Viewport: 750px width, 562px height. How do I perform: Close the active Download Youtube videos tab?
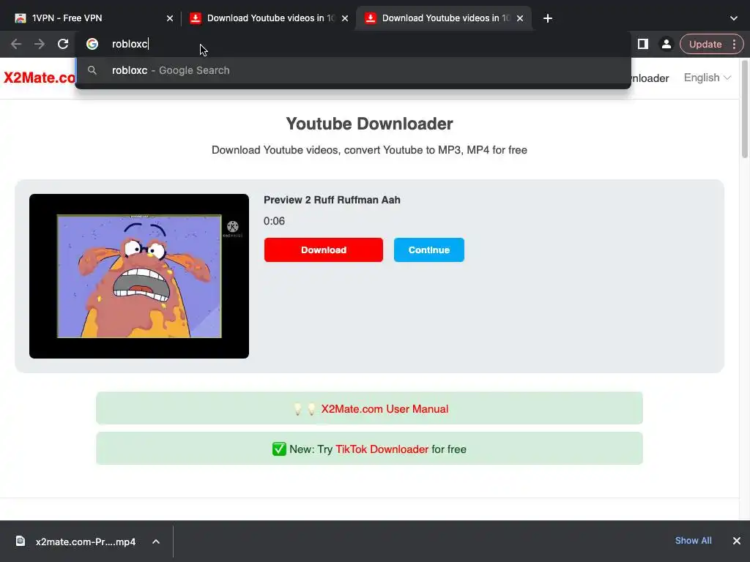(520, 18)
